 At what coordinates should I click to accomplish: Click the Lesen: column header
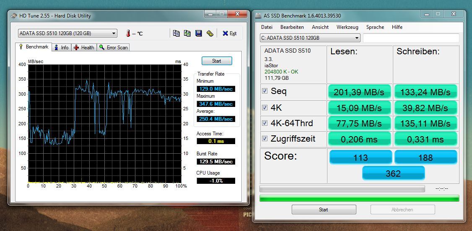[x=344, y=52]
